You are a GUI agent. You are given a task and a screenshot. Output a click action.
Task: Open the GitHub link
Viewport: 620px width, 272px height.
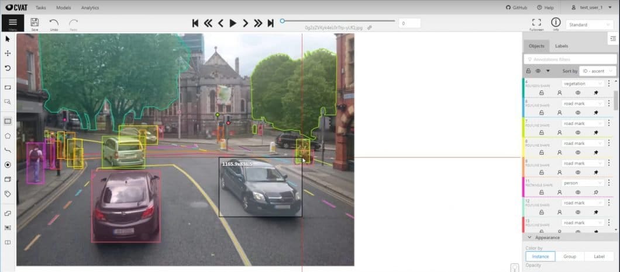tap(517, 8)
